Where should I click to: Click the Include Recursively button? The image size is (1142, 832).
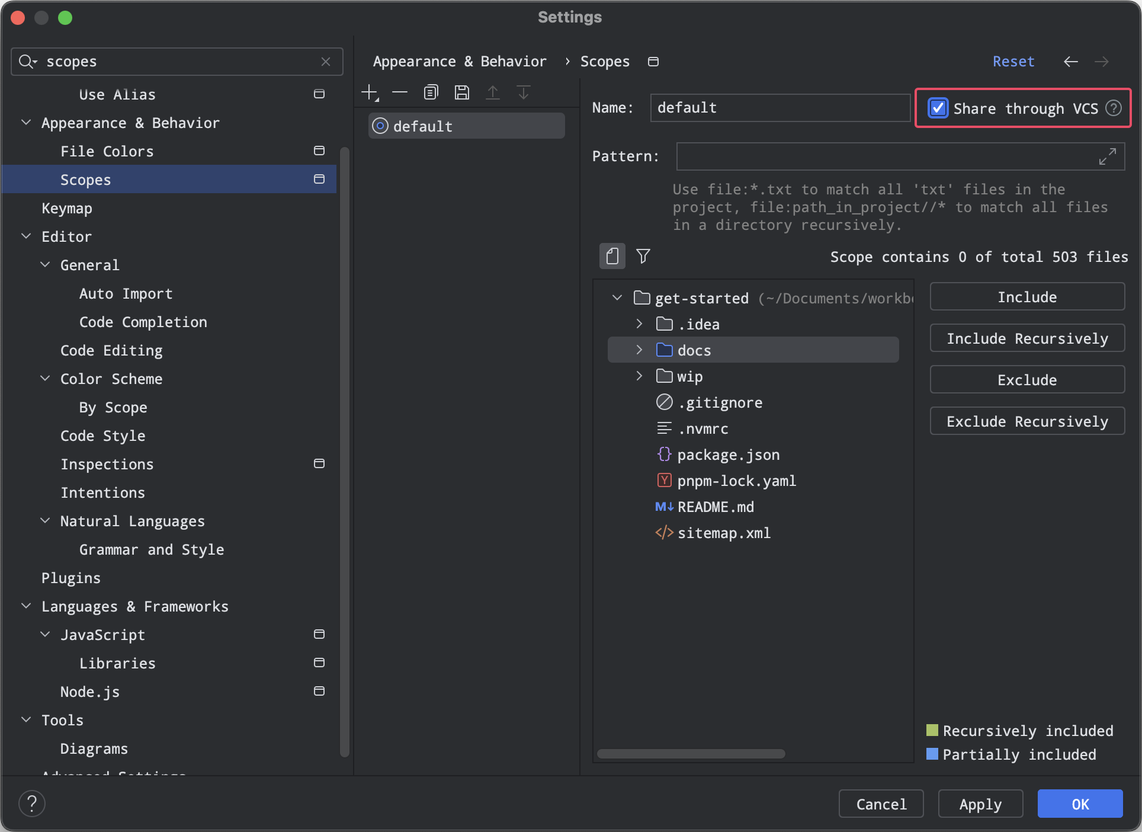[1027, 338]
